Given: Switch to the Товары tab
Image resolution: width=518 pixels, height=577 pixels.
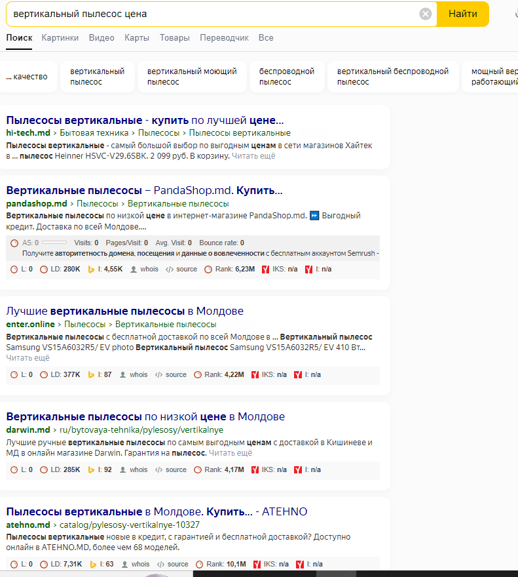Looking at the screenshot, I should [174, 38].
